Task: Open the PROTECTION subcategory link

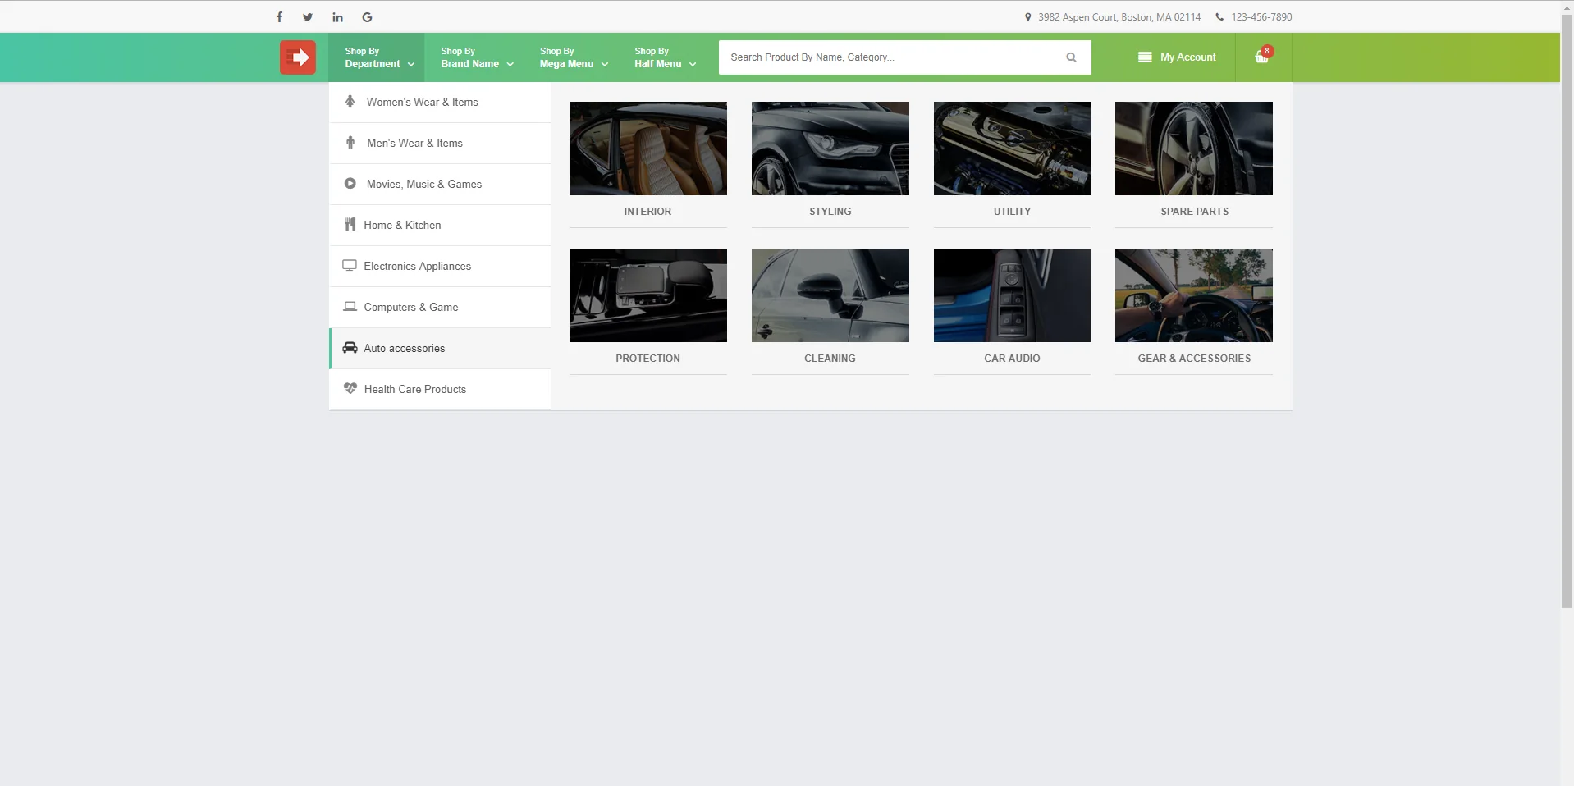Action: coord(647,359)
